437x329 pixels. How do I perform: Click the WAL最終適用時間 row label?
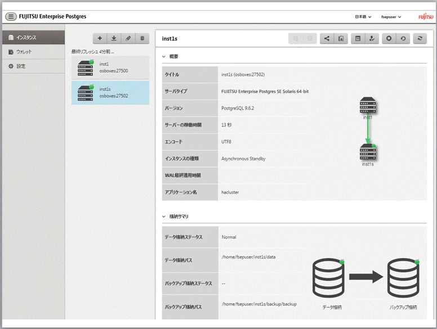pyautogui.click(x=182, y=175)
